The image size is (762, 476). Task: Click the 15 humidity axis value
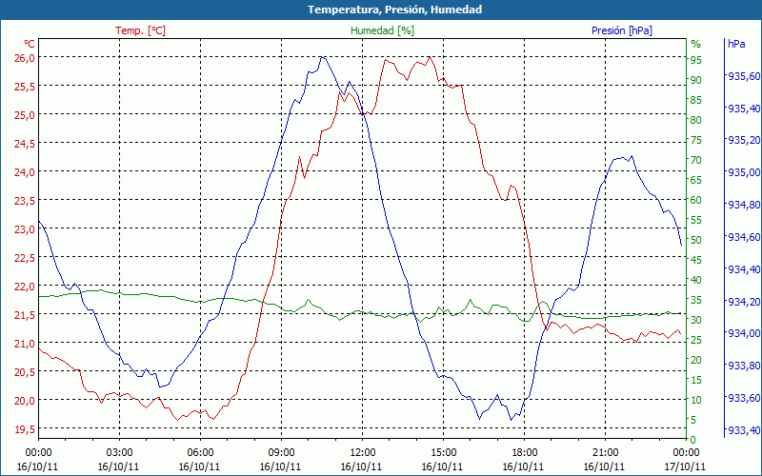(696, 380)
